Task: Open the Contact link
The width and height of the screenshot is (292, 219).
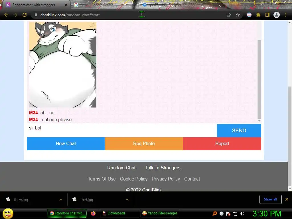Action: [192, 179]
